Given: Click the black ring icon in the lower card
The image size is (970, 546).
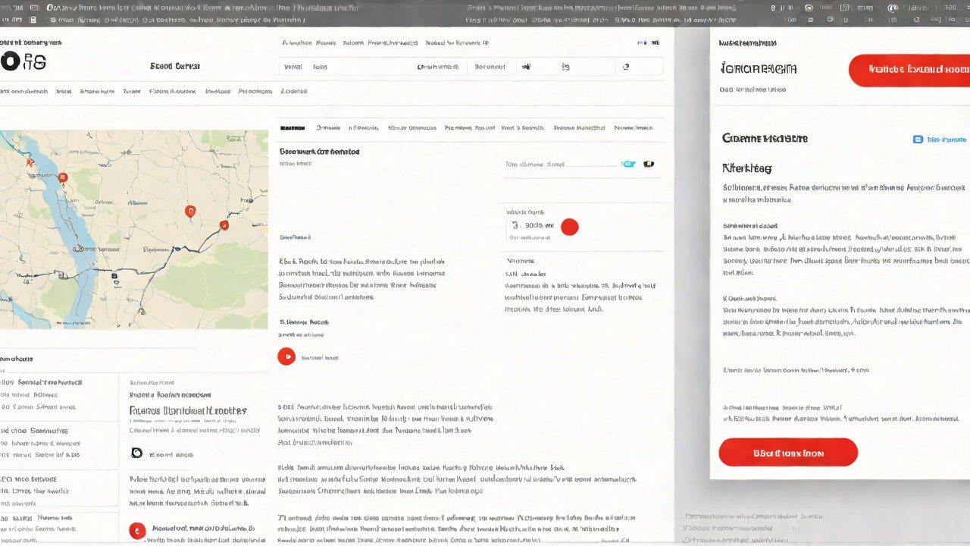Looking at the screenshot, I should [136, 453].
